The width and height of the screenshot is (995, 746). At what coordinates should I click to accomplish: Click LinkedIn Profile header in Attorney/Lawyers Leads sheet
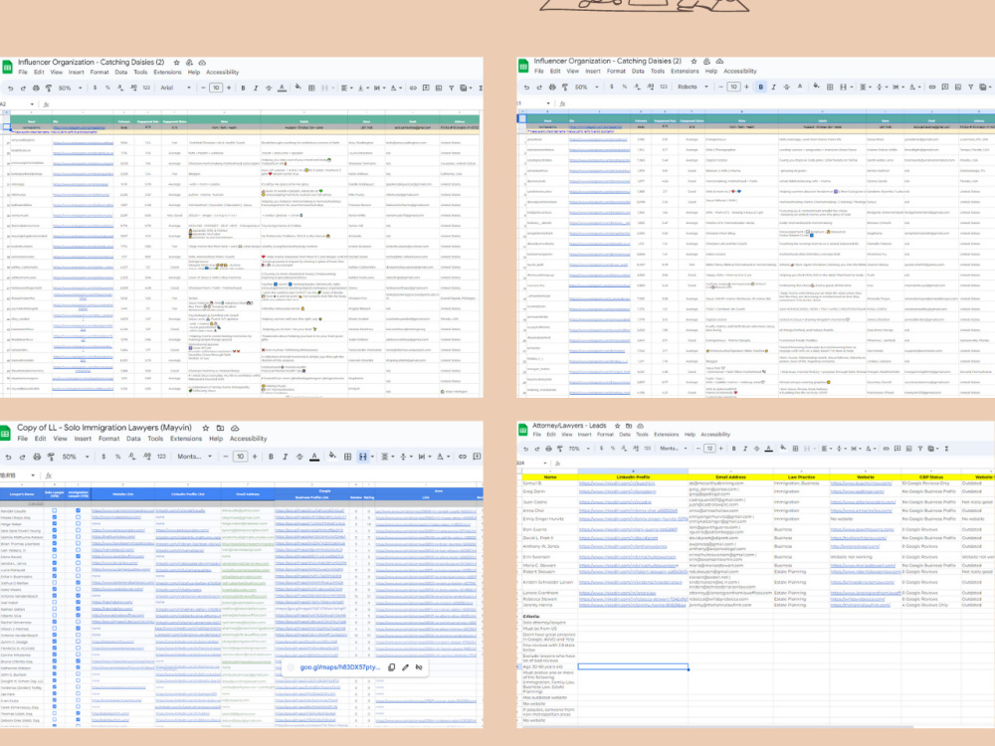pos(633,476)
